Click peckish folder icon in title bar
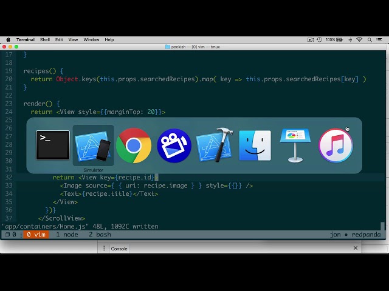The image size is (389, 291). tap(168, 47)
